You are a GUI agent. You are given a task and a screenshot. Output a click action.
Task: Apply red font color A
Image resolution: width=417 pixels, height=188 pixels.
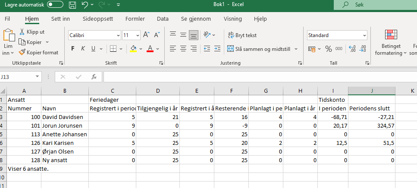150,49
